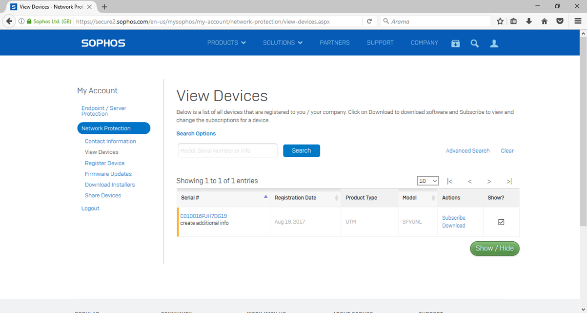Open the Sophos site search magnifier icon
The height and width of the screenshot is (313, 587).
point(474,43)
